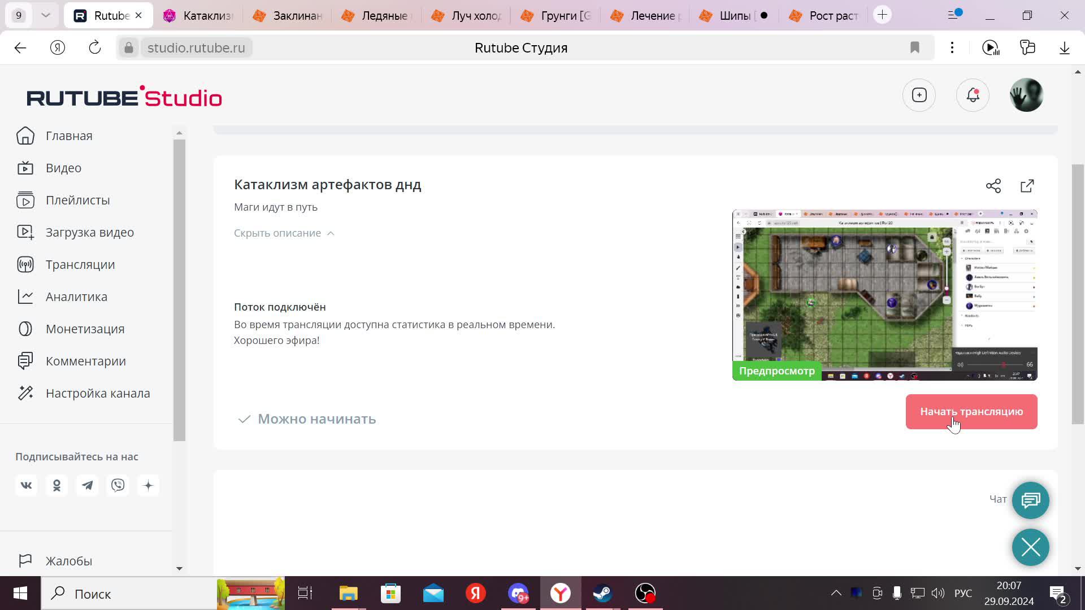Open VK social link icon
This screenshot has height=610, width=1085.
coord(26,485)
